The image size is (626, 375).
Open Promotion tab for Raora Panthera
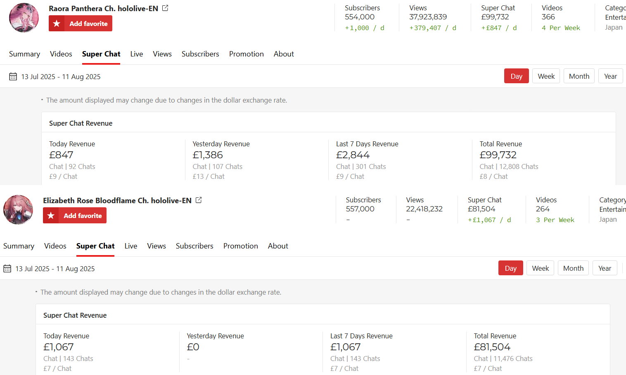[x=247, y=54]
